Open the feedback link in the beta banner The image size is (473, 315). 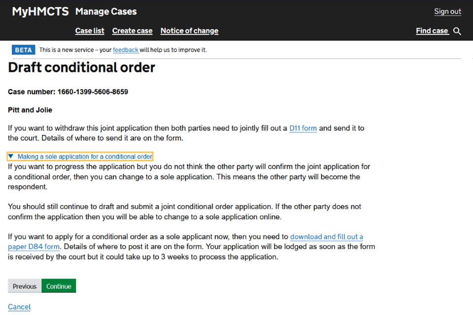tap(125, 50)
